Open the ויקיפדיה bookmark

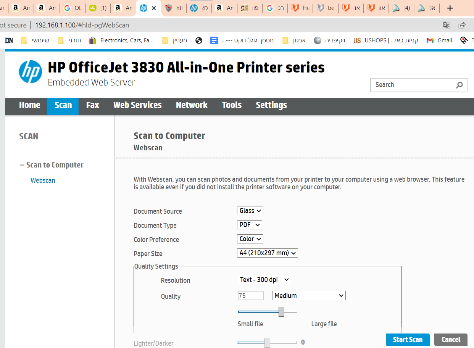(x=329, y=40)
